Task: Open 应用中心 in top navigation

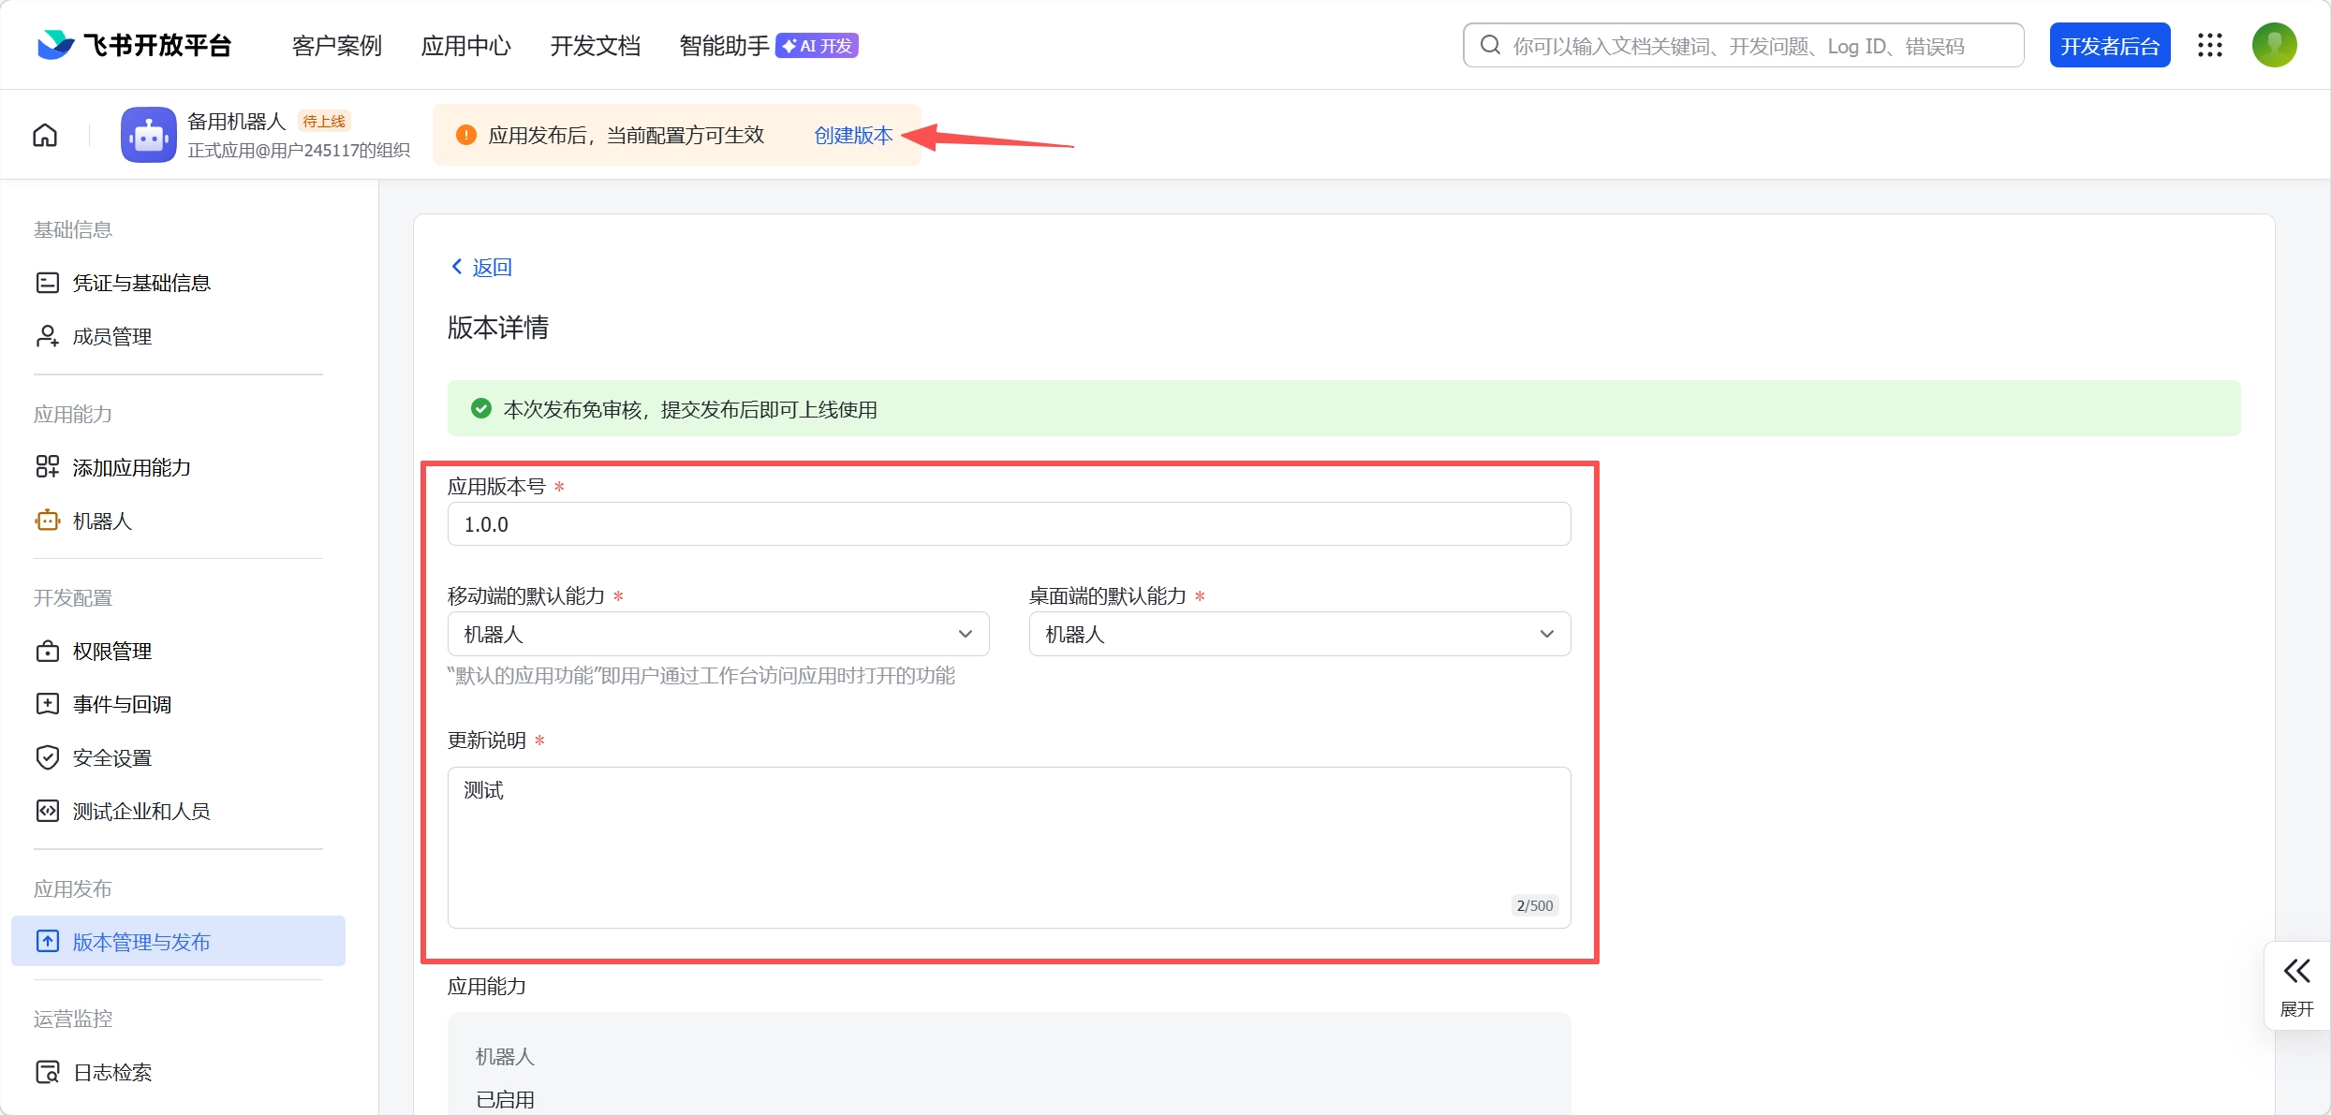Action: [x=465, y=46]
